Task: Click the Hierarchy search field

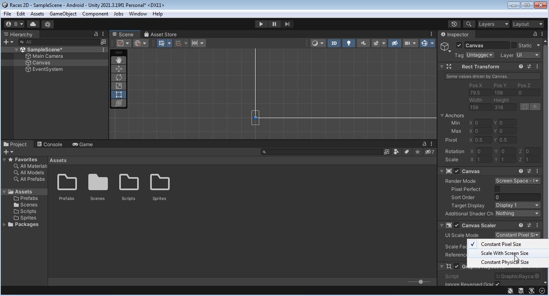Action: click(59, 42)
